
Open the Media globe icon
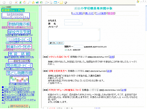click(37, 2)
